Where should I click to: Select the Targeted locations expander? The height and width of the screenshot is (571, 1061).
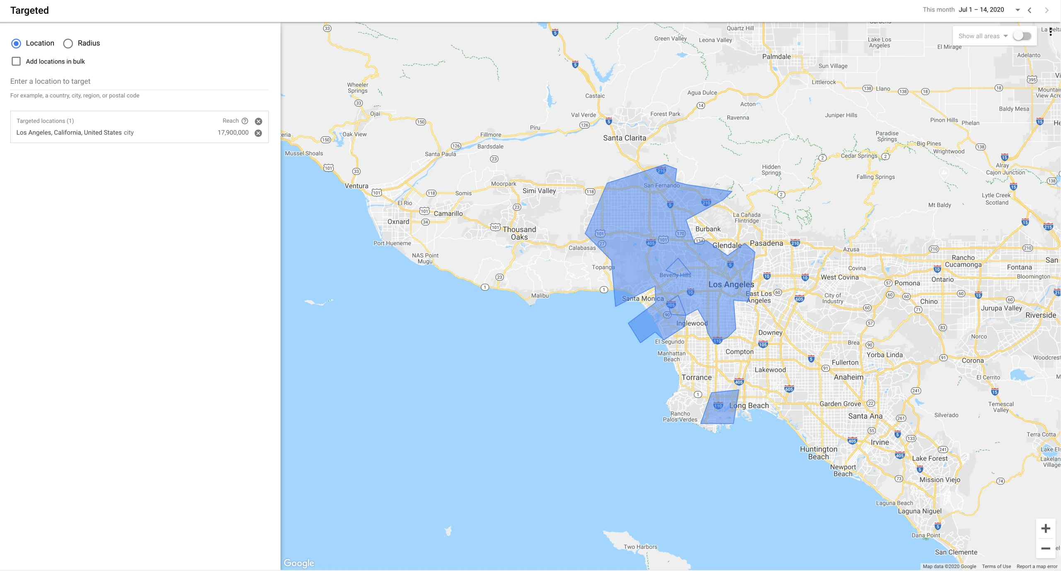tap(44, 121)
